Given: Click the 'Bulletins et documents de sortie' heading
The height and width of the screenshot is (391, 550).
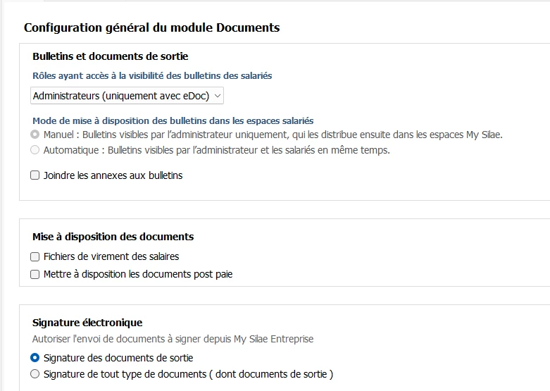Looking at the screenshot, I should (111, 56).
